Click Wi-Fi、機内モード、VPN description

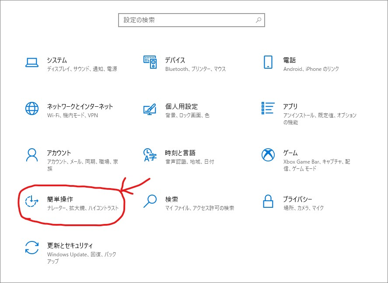click(x=73, y=115)
